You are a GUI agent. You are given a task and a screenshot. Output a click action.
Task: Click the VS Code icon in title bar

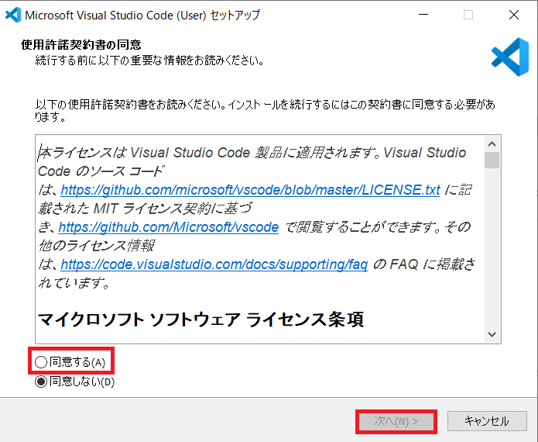(x=13, y=15)
